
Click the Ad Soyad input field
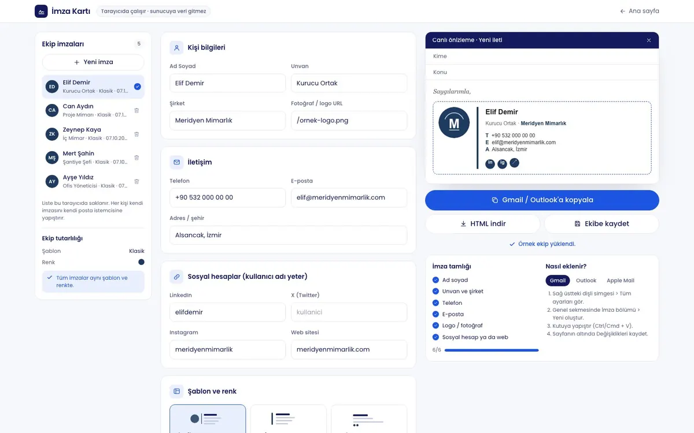(227, 83)
